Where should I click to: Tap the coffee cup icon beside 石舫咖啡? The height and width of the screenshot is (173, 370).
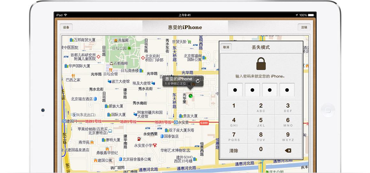112,63
